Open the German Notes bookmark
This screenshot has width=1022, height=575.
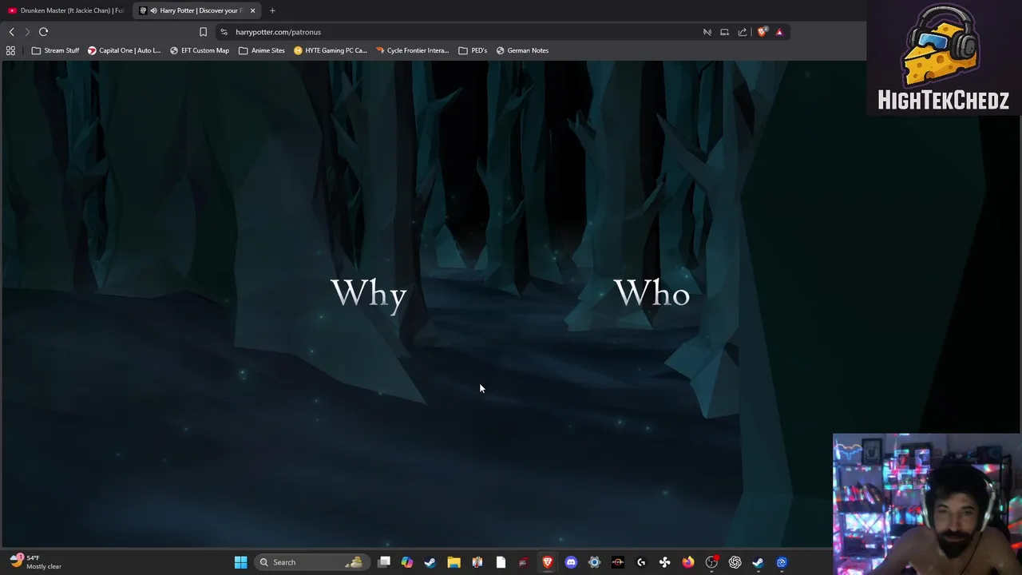[522, 50]
